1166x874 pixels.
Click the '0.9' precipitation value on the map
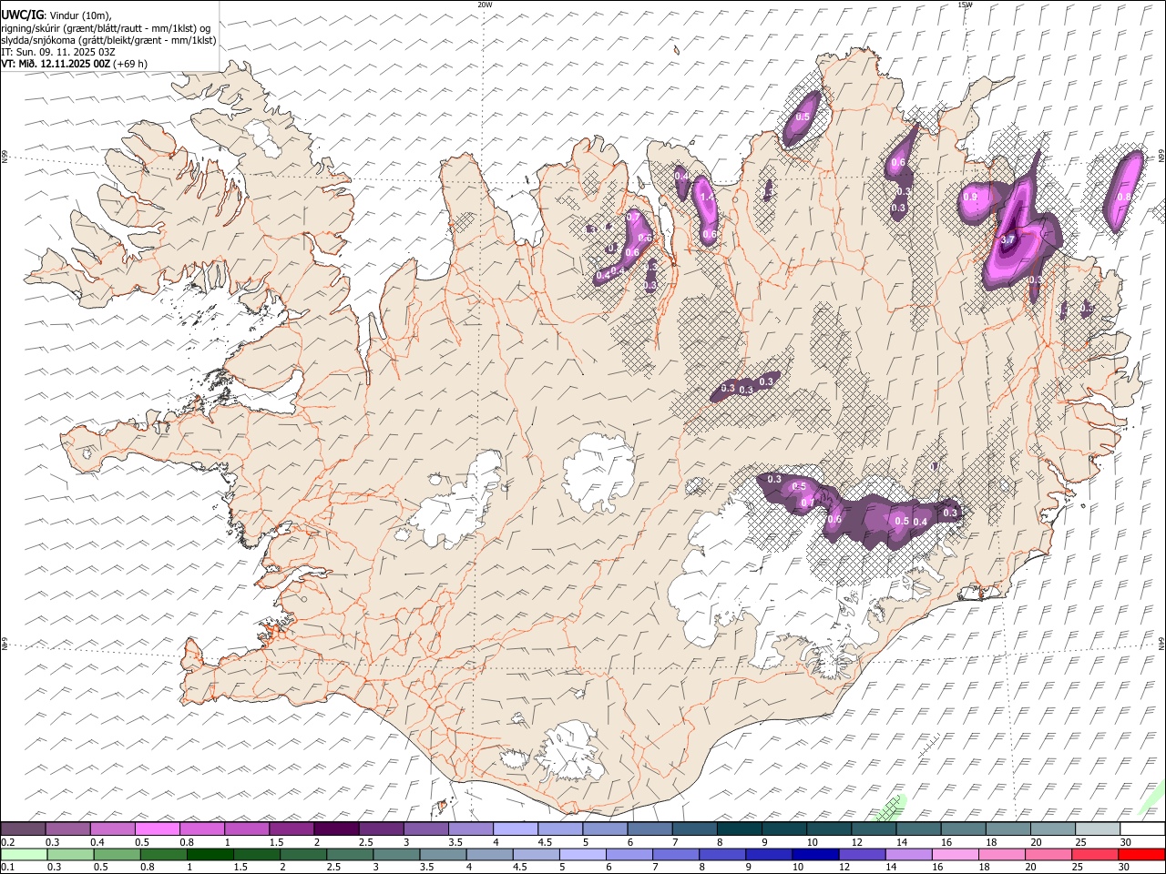point(970,197)
